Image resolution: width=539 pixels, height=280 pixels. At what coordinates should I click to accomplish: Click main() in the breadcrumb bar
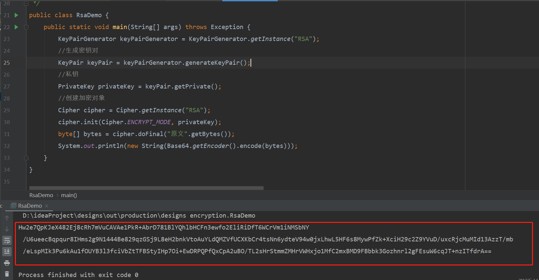click(69, 195)
